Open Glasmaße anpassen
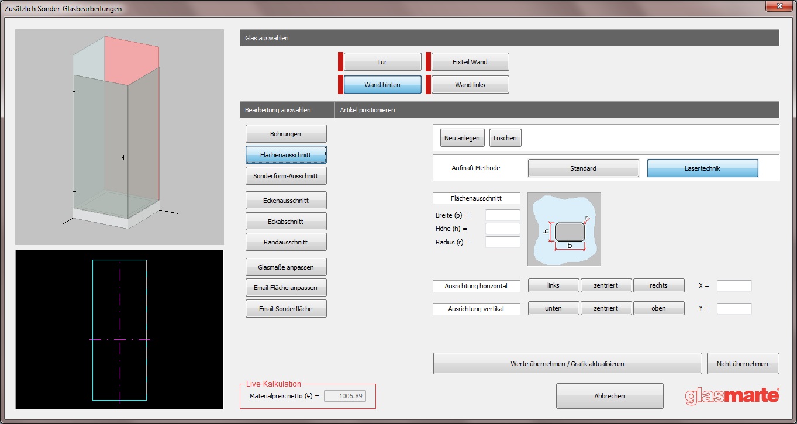 click(x=286, y=267)
